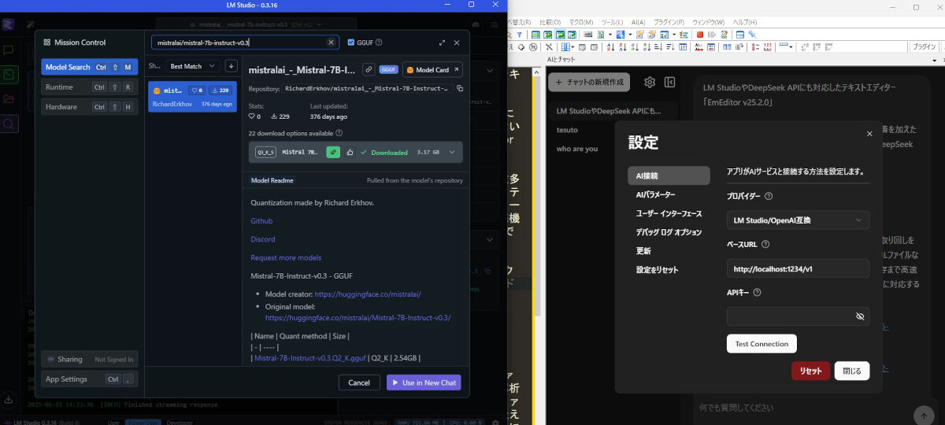Screen dimensions: 945x425
Task: Open the Discord link in Model Readme
Action: (x=262, y=239)
